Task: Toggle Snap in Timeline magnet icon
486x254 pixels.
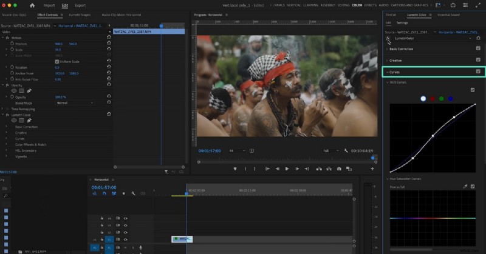Action: (x=104, y=193)
